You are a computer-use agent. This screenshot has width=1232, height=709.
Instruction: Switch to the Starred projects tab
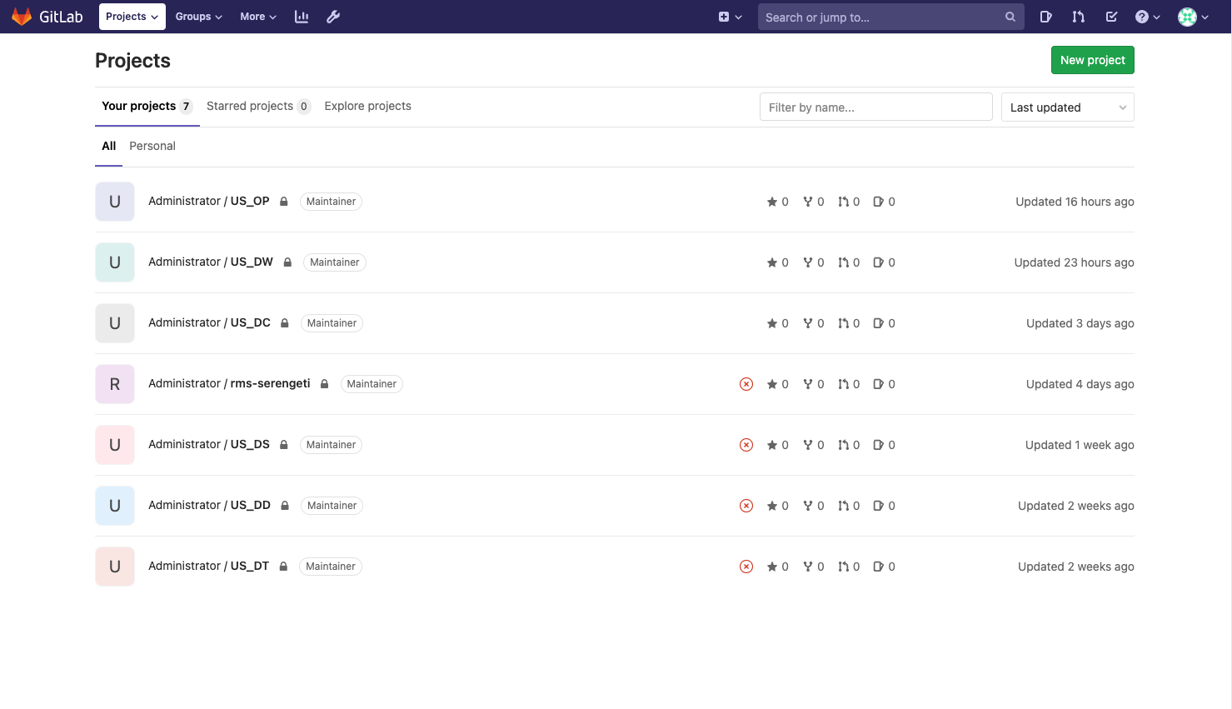tap(252, 106)
